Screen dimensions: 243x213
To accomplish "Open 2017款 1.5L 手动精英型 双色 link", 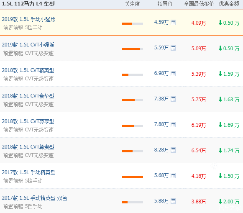I will click(34, 198).
